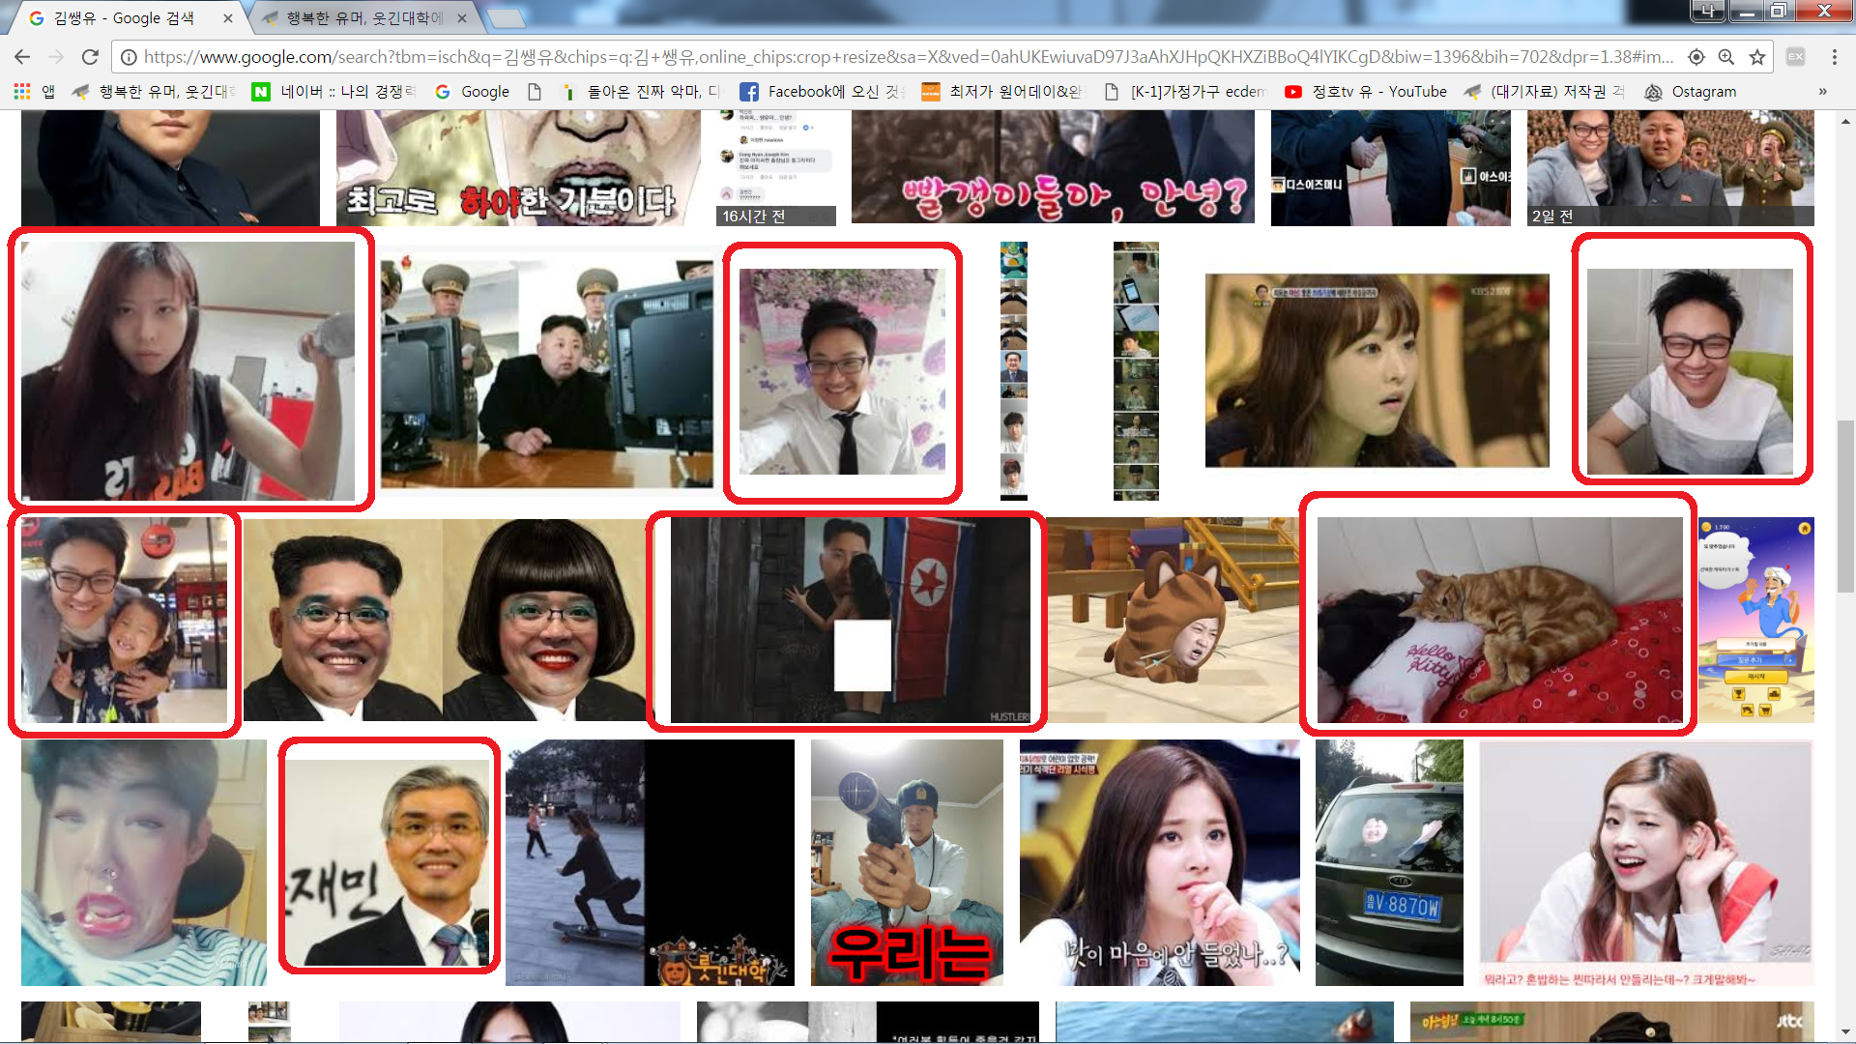The height and width of the screenshot is (1044, 1856).
Task: Reload the current page
Action: [x=90, y=57]
